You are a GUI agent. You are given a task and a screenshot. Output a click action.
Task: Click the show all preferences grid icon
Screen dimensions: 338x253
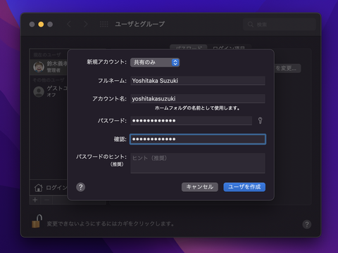104,24
